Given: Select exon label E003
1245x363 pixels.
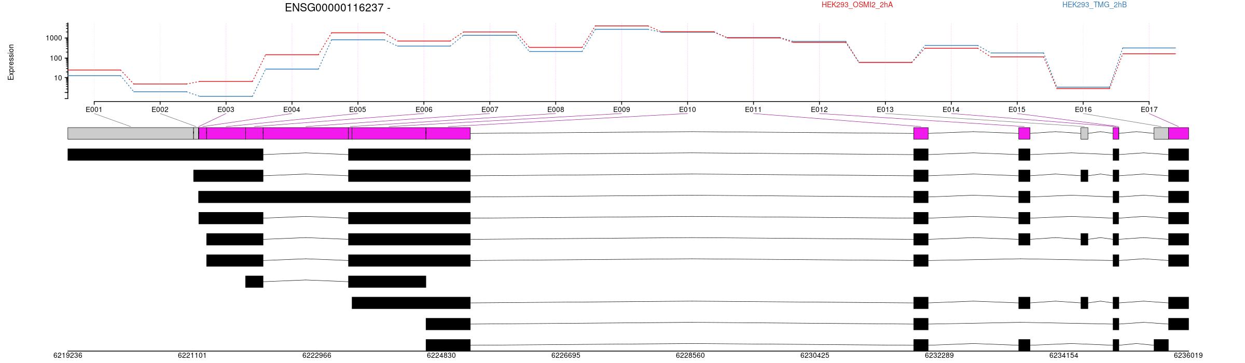Looking at the screenshot, I should (x=226, y=109).
